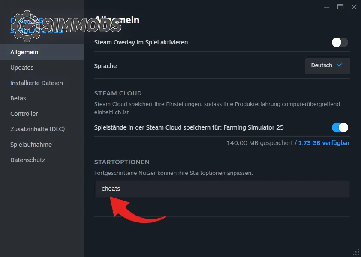The width and height of the screenshot is (361, 257).
Task: Open the Spielaufnahme section
Action: pyautogui.click(x=31, y=145)
